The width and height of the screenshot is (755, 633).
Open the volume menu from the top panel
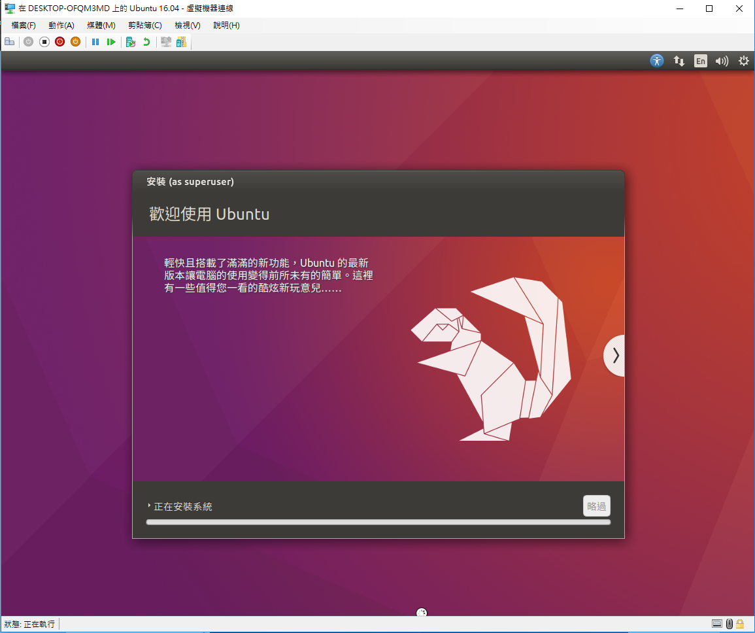pyautogui.click(x=722, y=61)
